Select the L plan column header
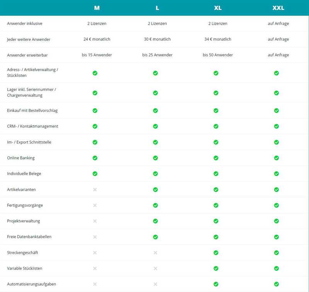Screen dimensions: 309x292 (157, 8)
